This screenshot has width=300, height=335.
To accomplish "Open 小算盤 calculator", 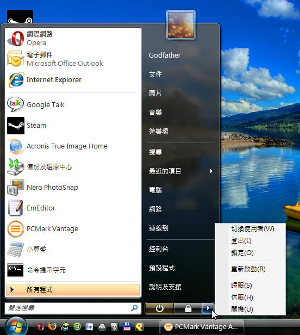I will tap(73, 249).
